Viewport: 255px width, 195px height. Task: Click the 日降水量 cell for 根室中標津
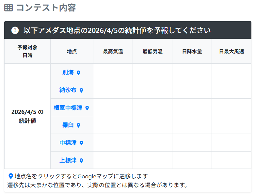[x=192, y=107]
